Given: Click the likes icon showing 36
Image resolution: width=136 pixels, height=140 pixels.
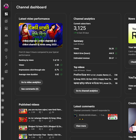Looking at the screenshot, I should [x=50, y=112].
